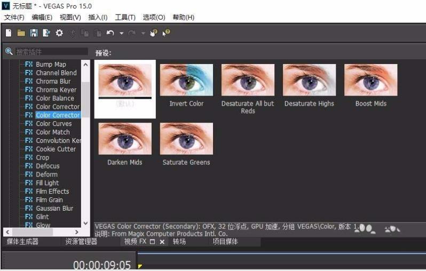Select the Fill Light effect
The width and height of the screenshot is (426, 271).
(48, 183)
